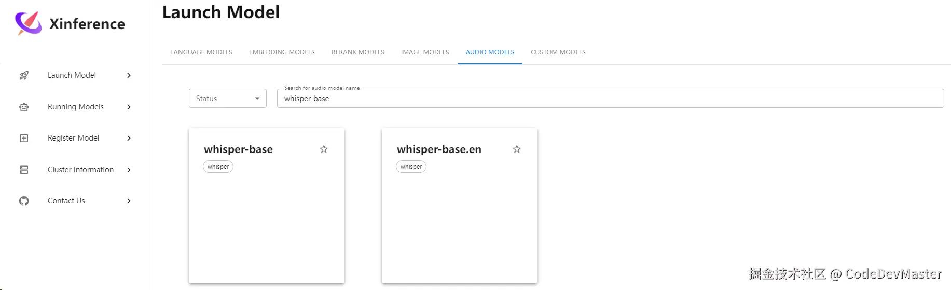
Task: Expand the Contact Us chevron
Action: (x=129, y=201)
